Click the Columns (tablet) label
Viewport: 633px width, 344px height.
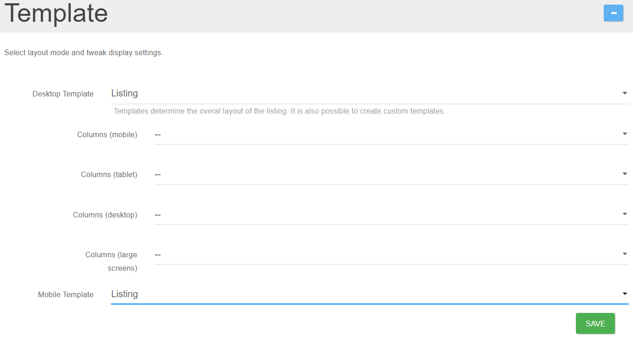pyautogui.click(x=109, y=174)
